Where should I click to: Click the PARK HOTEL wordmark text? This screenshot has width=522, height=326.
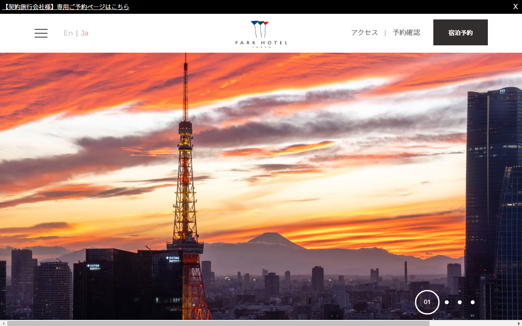(x=261, y=42)
